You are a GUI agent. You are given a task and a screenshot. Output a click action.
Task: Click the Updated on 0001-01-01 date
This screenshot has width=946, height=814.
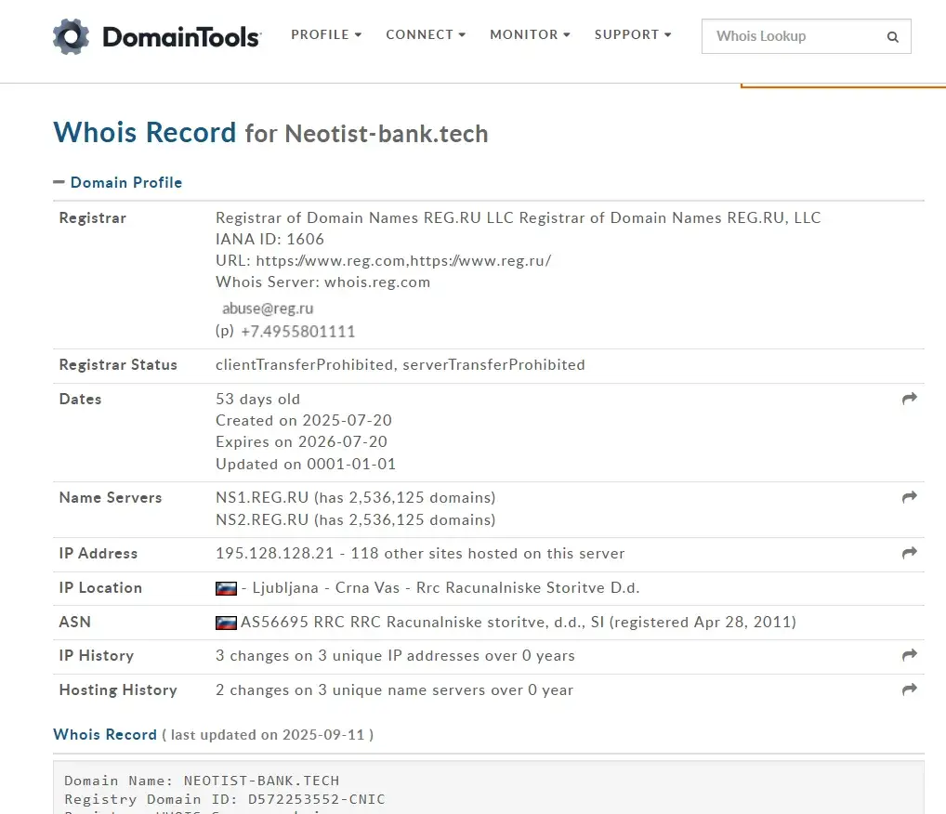(306, 464)
